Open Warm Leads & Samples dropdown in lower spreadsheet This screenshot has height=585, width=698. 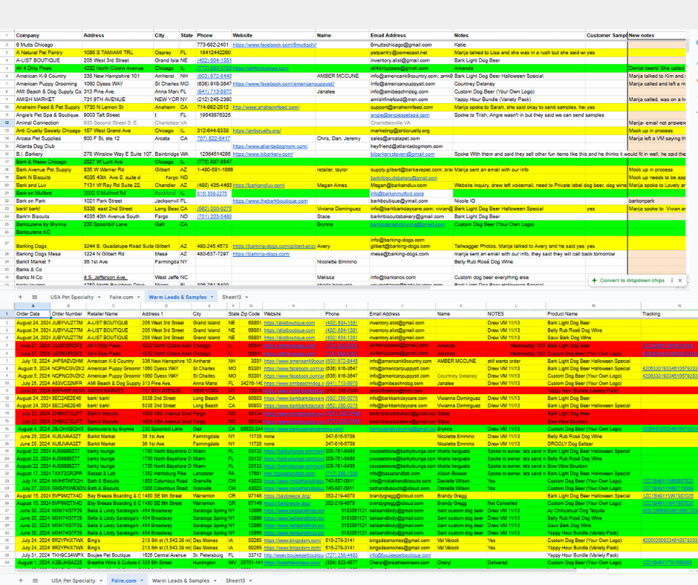tap(215, 581)
